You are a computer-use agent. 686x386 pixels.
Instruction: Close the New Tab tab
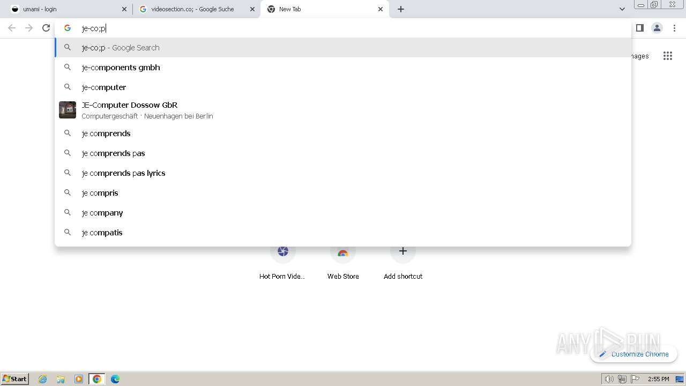tap(381, 9)
